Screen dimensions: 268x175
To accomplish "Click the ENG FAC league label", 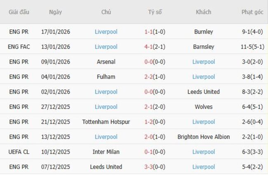I will pyautogui.click(x=19, y=47).
